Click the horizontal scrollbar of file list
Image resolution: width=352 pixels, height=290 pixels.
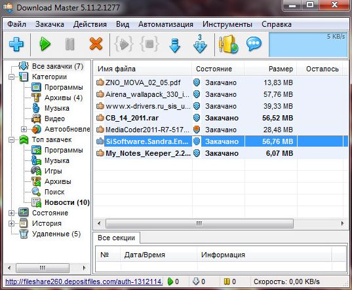pyautogui.click(x=199, y=223)
